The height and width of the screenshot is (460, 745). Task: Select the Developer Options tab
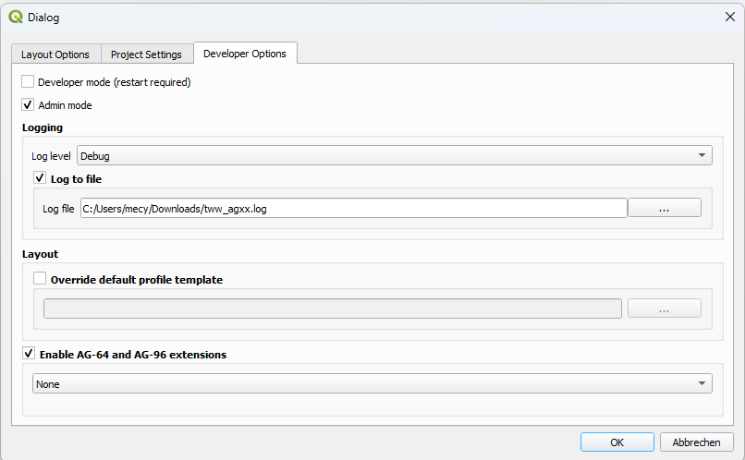pyautogui.click(x=245, y=54)
